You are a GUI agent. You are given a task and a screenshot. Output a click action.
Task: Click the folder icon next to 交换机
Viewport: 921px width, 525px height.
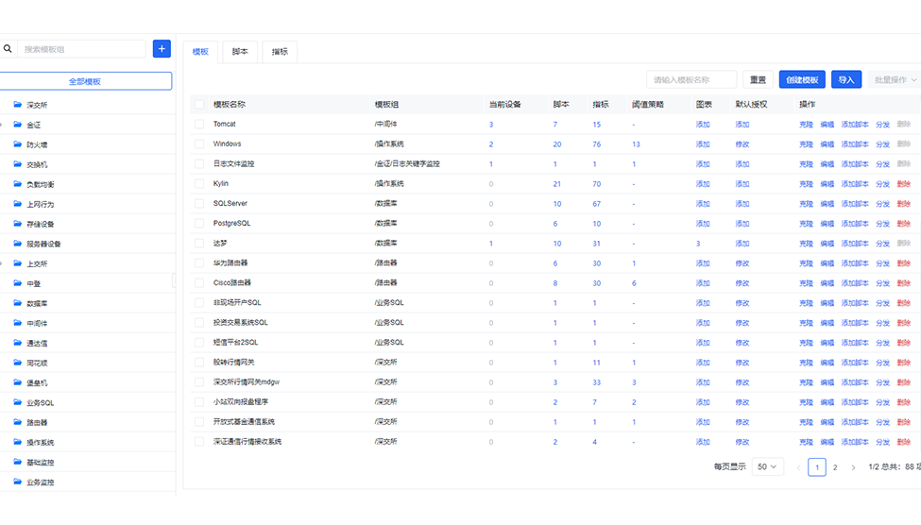click(x=18, y=164)
